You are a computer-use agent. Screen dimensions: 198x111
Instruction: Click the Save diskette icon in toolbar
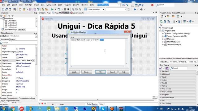(x=30, y=9)
